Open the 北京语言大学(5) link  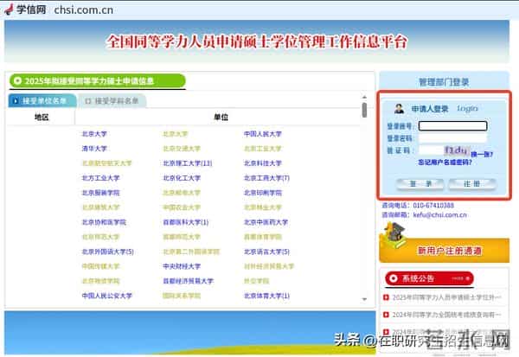266,252
